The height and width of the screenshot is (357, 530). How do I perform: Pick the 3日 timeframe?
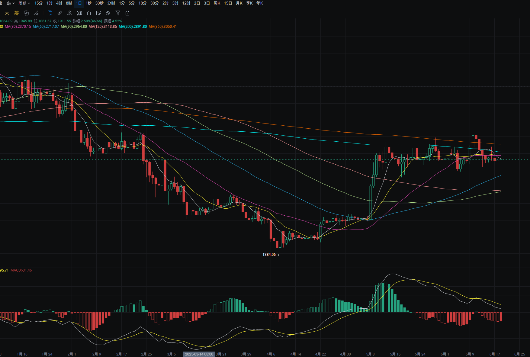(207, 3)
